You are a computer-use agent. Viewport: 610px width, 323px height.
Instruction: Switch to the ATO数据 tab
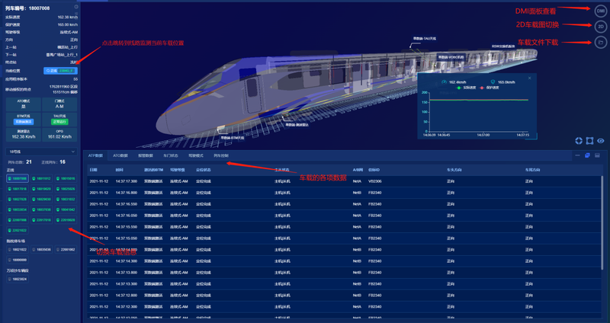(x=120, y=155)
